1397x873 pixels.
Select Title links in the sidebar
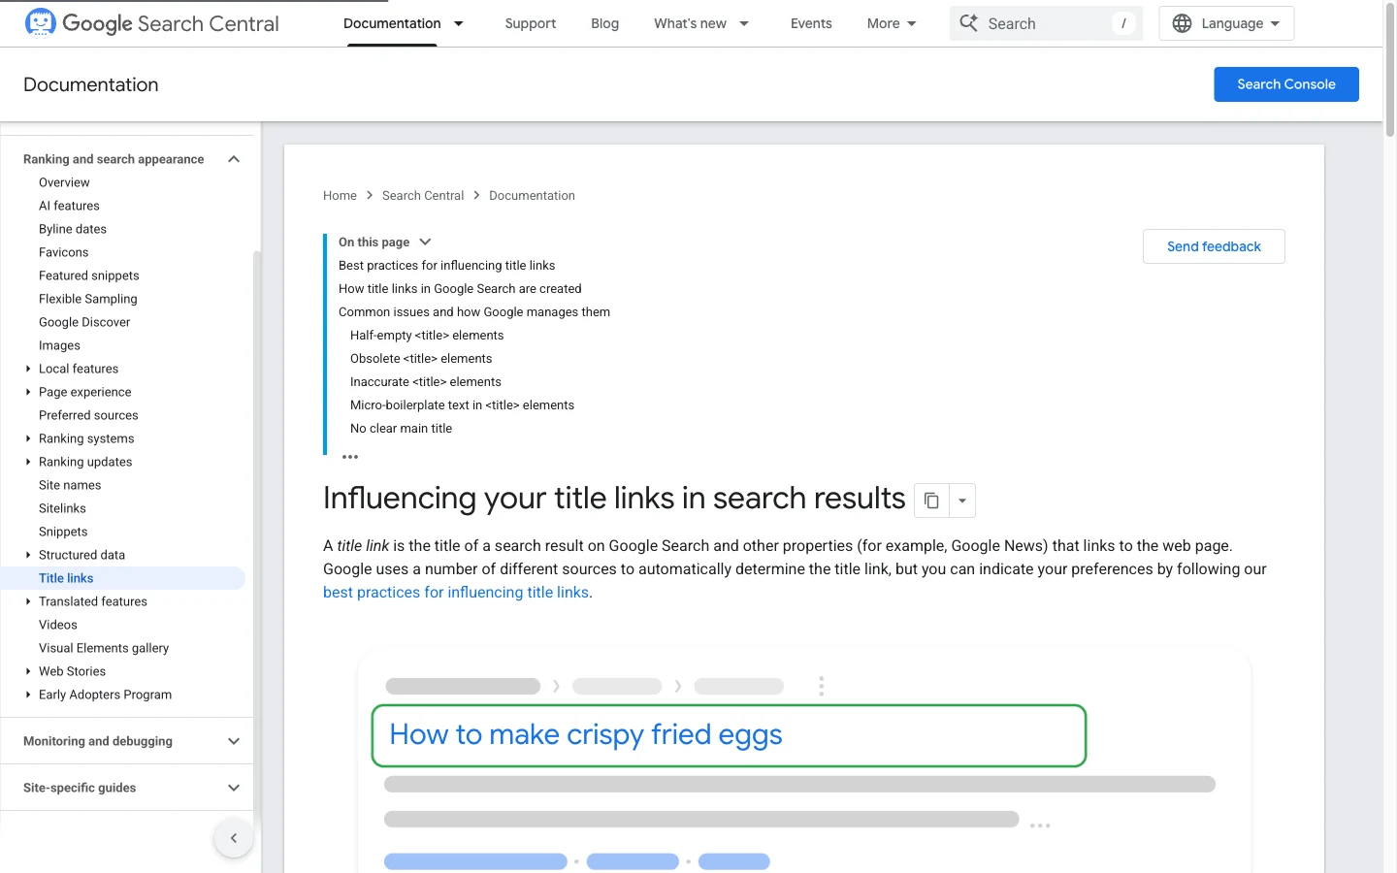[x=123, y=578]
